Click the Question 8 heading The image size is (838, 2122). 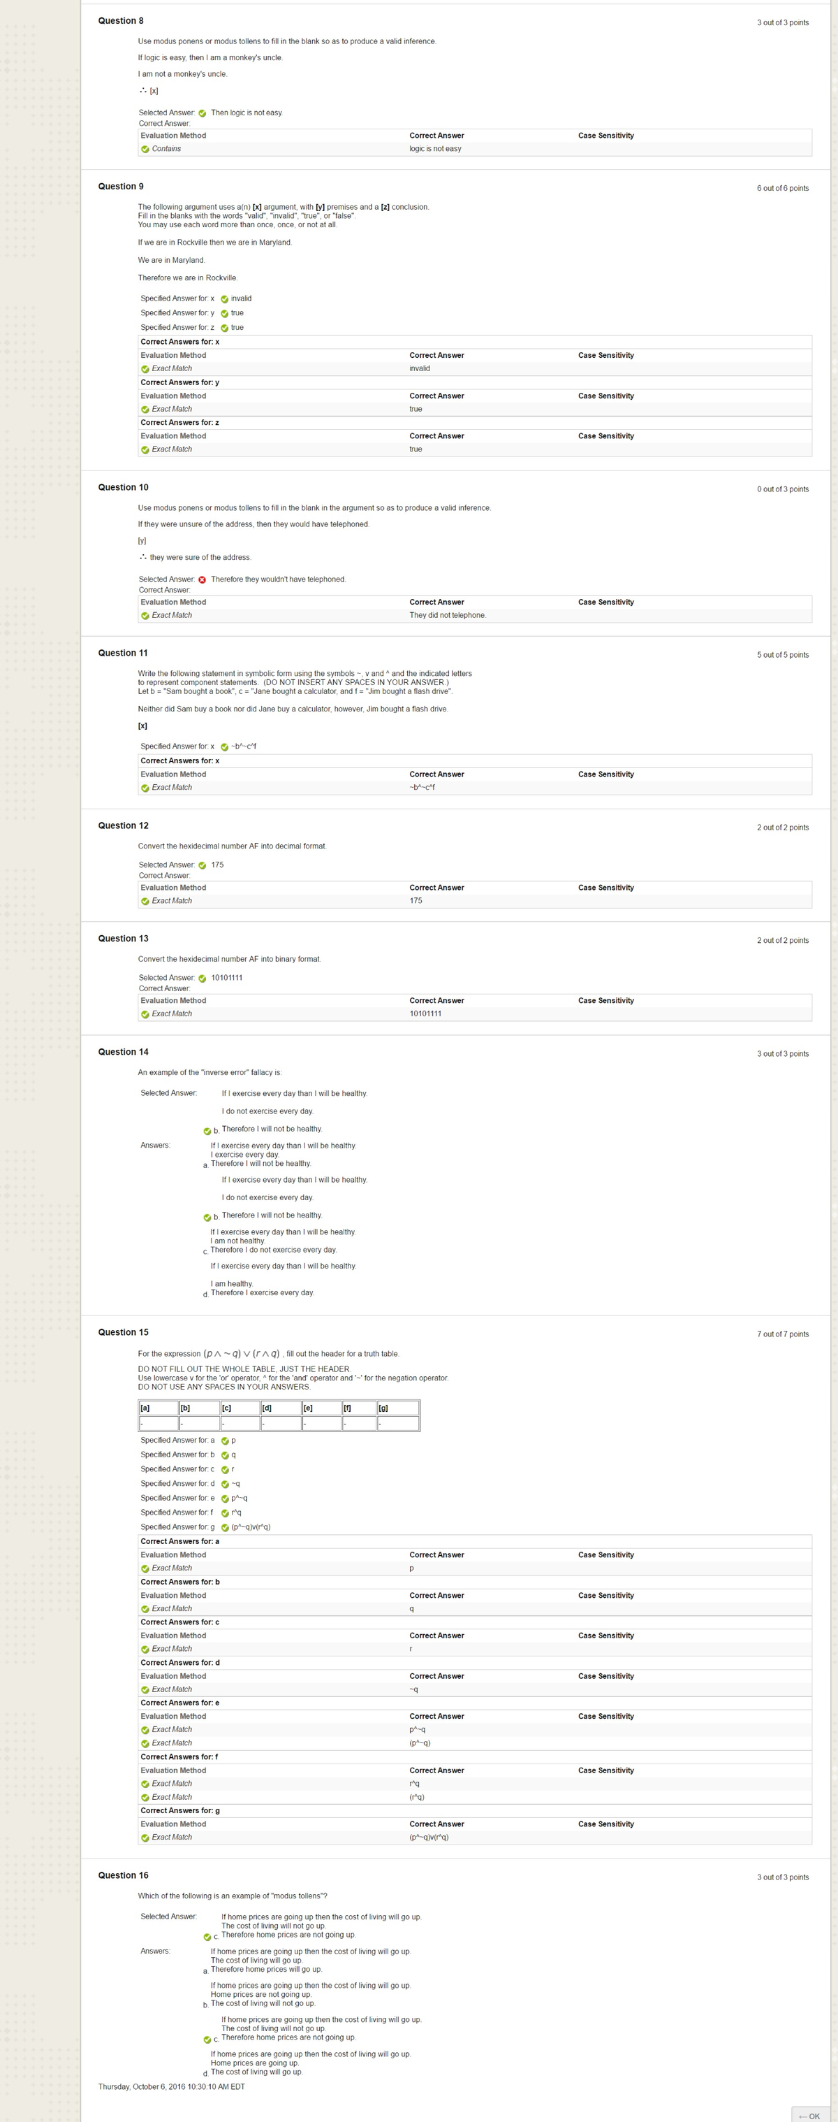click(120, 20)
